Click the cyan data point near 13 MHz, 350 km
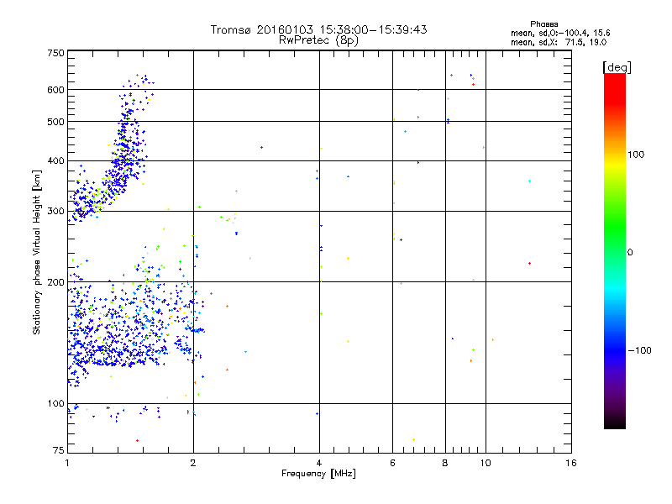This screenshot has height=504, width=672. click(530, 181)
